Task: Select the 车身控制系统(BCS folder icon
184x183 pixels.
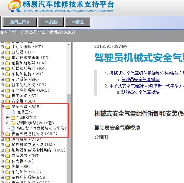Action: coord(8,178)
